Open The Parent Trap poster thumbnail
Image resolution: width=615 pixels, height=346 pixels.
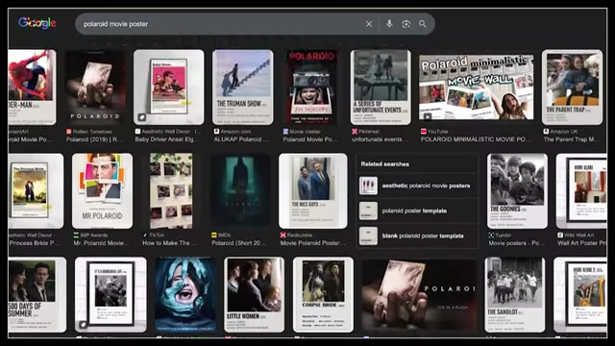573,87
